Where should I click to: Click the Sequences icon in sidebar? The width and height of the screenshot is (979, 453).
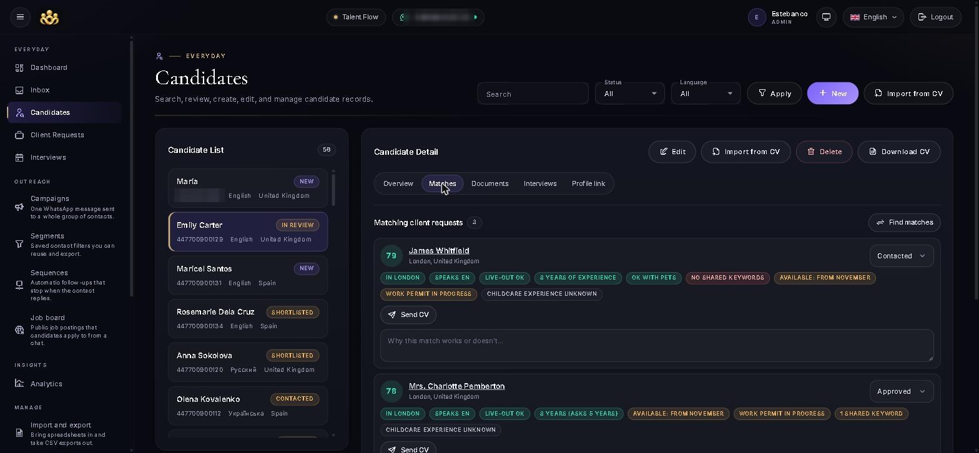(19, 285)
